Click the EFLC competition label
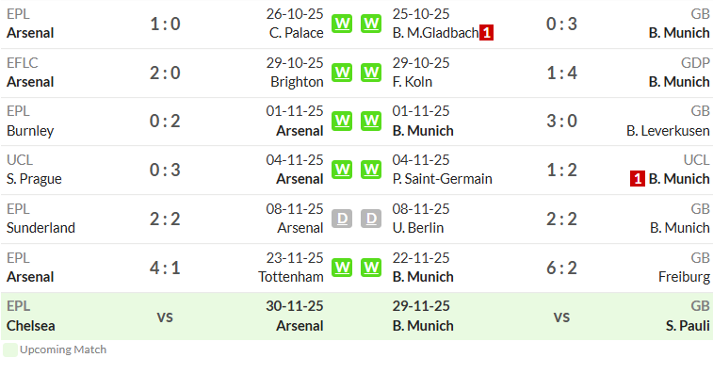Viewport: 713px width, 374px height. [23, 63]
